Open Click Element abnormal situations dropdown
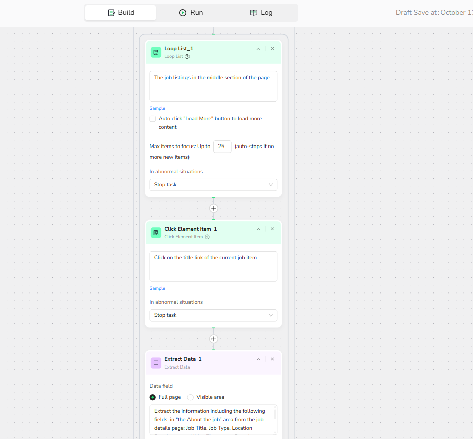Screen dimensions: 473x439 click(x=213, y=315)
